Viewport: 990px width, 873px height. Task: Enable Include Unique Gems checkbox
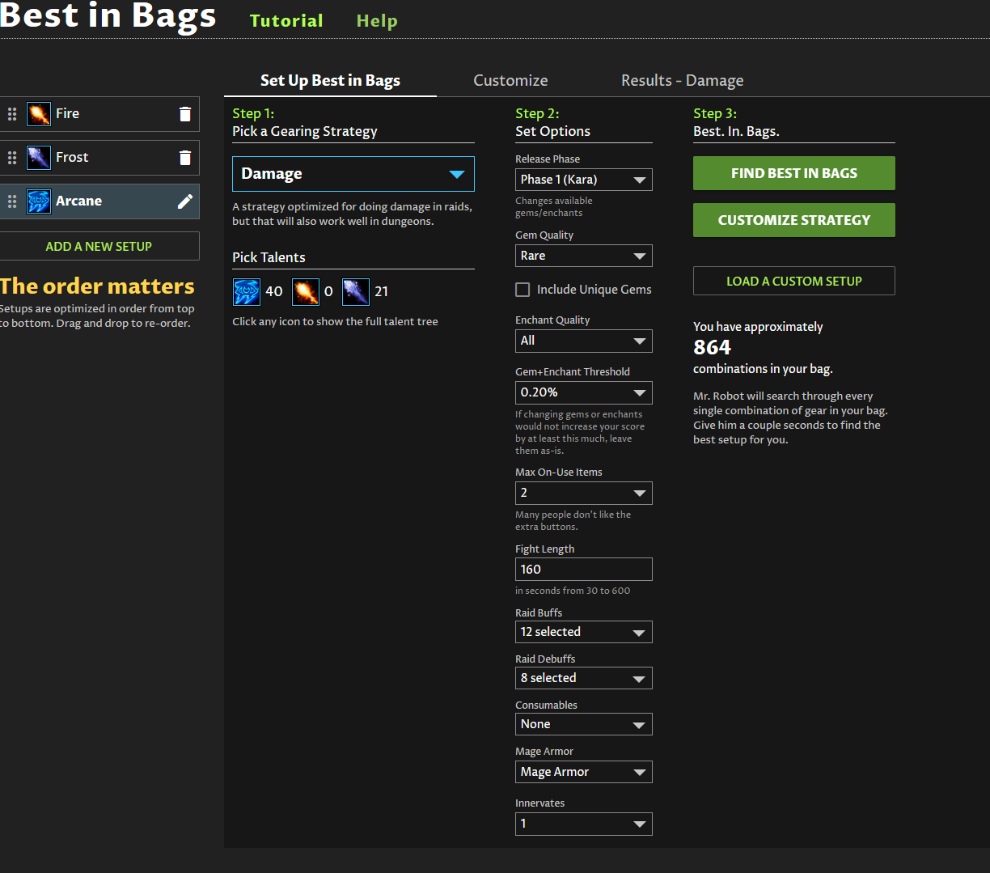(x=522, y=290)
